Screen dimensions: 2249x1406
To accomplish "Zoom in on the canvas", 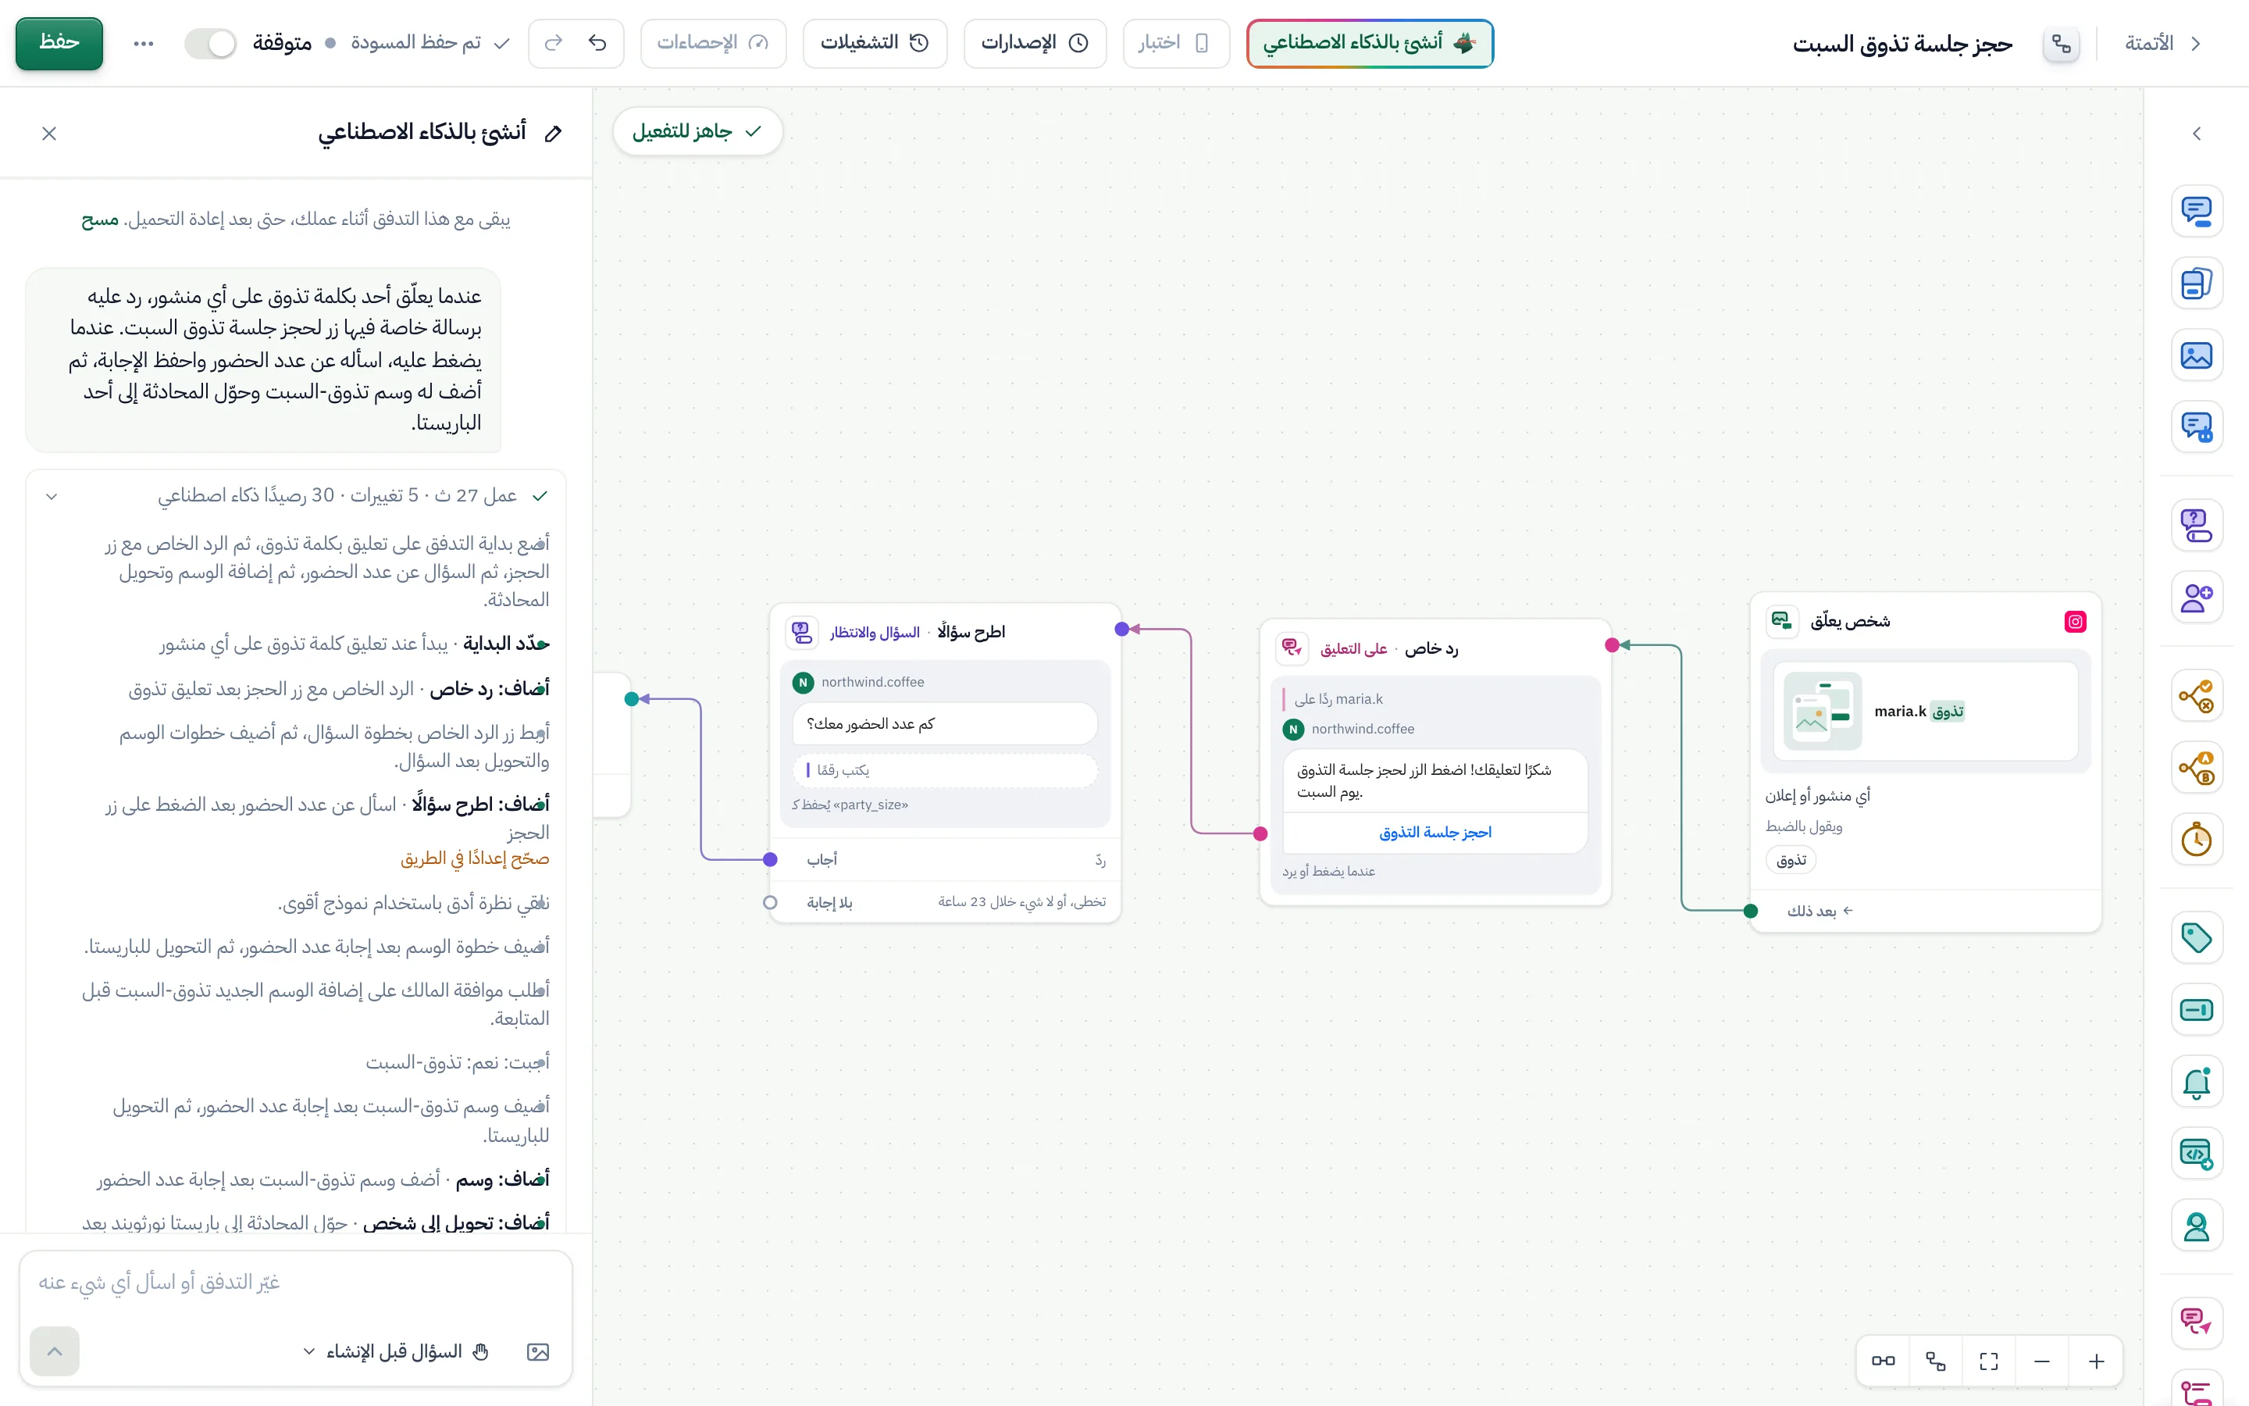I will pos(2097,1361).
